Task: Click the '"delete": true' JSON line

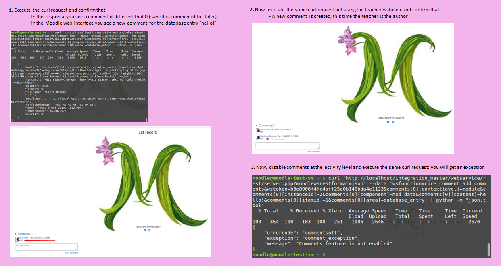Action: point(37,86)
